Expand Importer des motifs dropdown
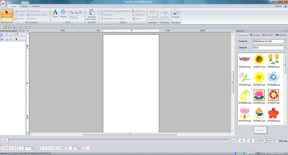The height and width of the screenshot is (155, 288). click(x=92, y=19)
